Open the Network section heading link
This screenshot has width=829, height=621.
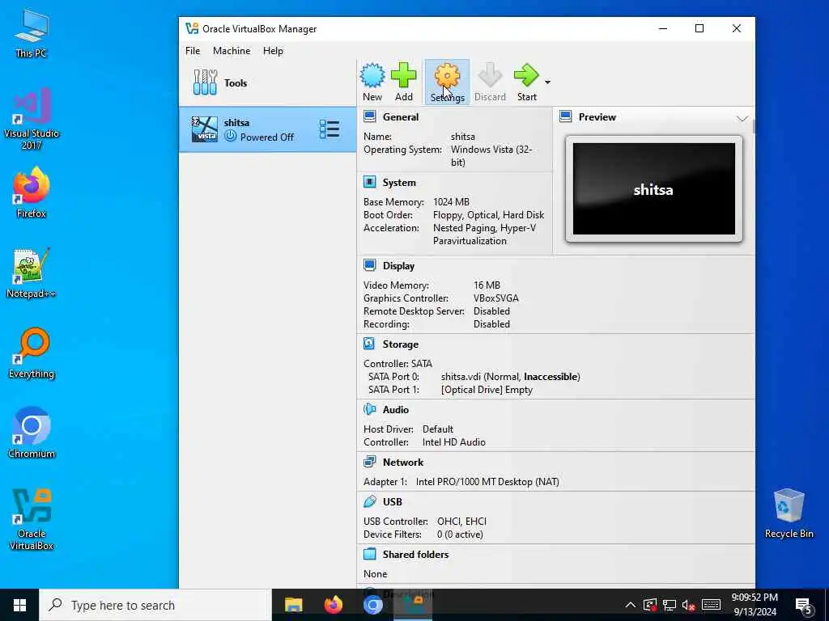pyautogui.click(x=403, y=462)
